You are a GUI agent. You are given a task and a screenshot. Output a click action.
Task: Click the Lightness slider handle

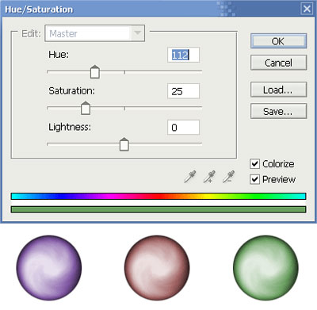[124, 144]
